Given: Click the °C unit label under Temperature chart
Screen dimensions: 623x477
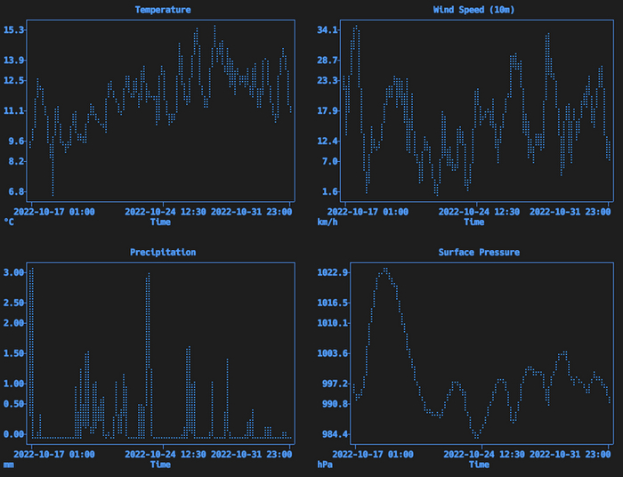Looking at the screenshot, I should tap(9, 222).
